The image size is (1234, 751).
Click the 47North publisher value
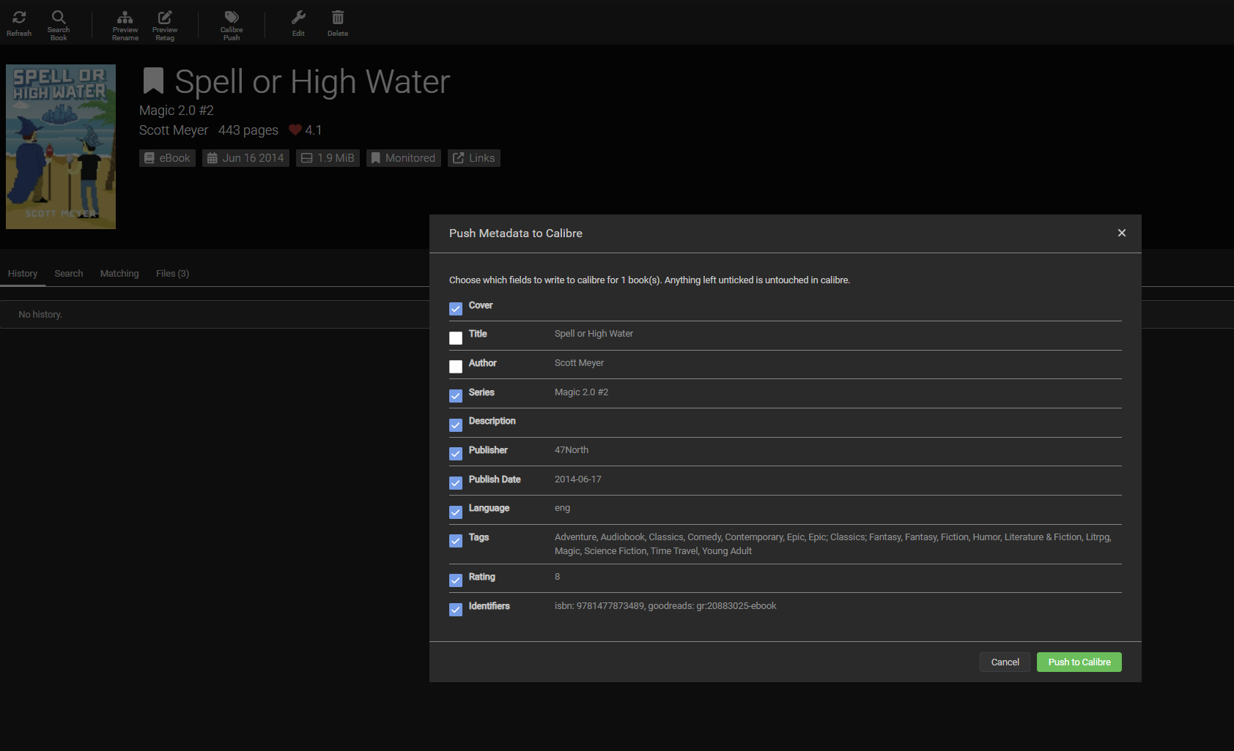pyautogui.click(x=572, y=450)
